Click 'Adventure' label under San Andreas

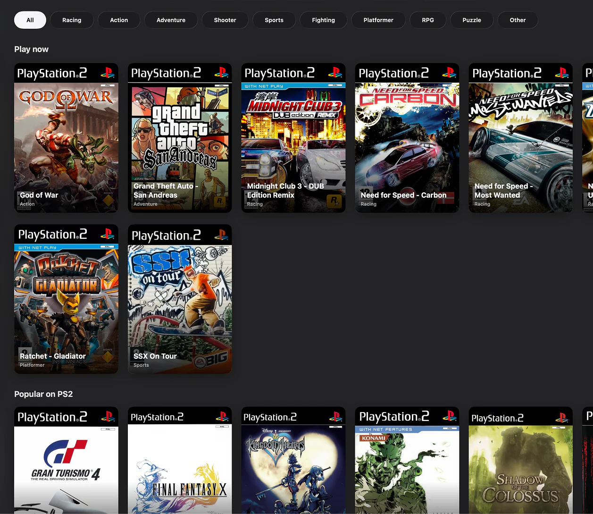pos(145,204)
